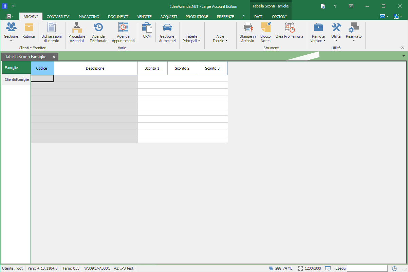Screen dimensions: 408x272
Task: Click the Term: 053 status entry
Action: click(71, 268)
